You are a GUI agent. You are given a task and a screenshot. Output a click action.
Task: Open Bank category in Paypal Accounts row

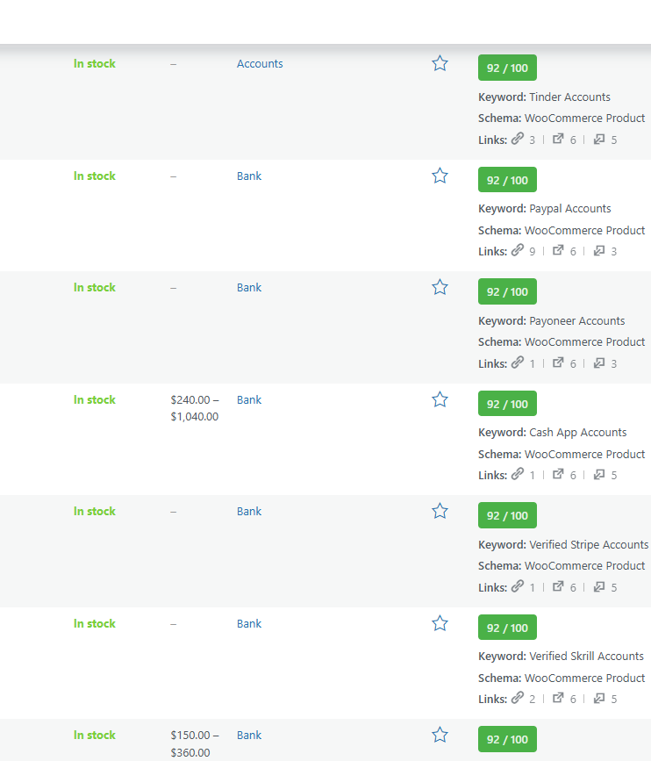(249, 176)
